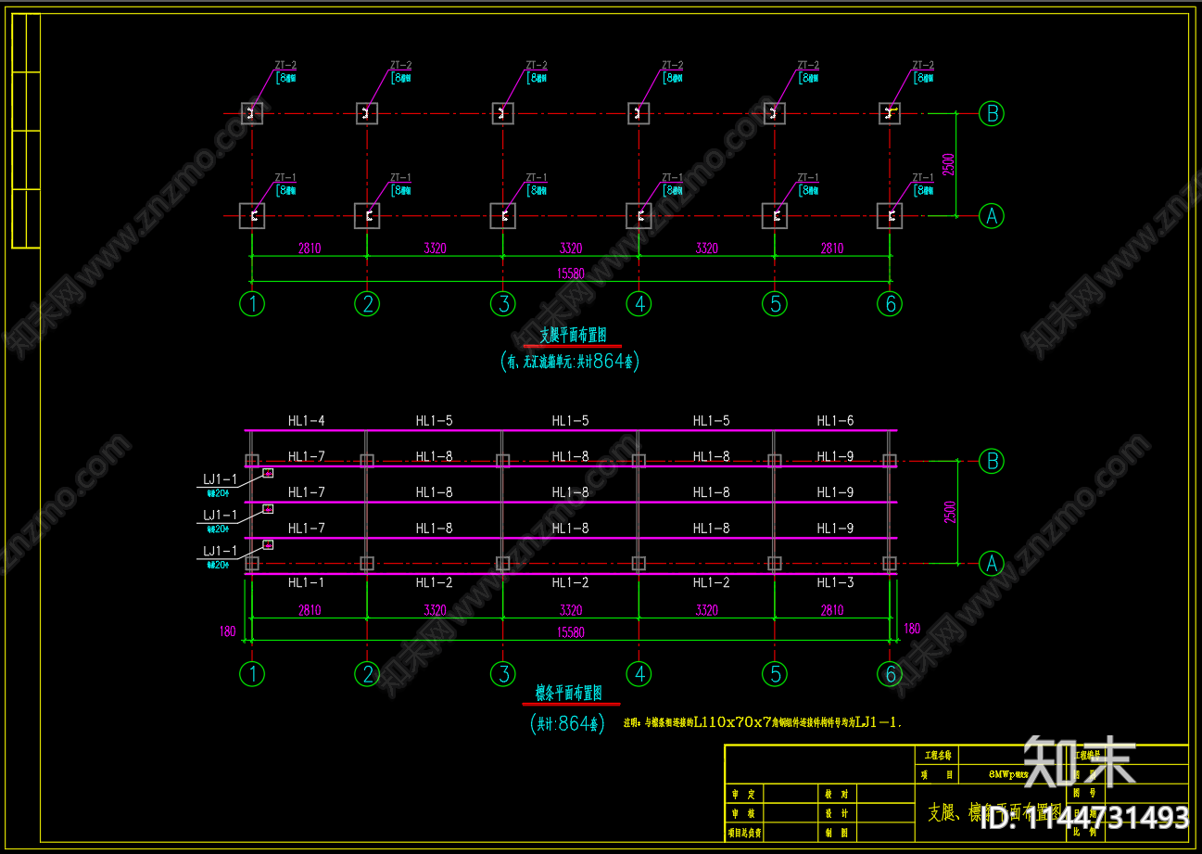The image size is (1202, 854).
Task: Click the 审定 cell in title block
Action: [x=742, y=795]
